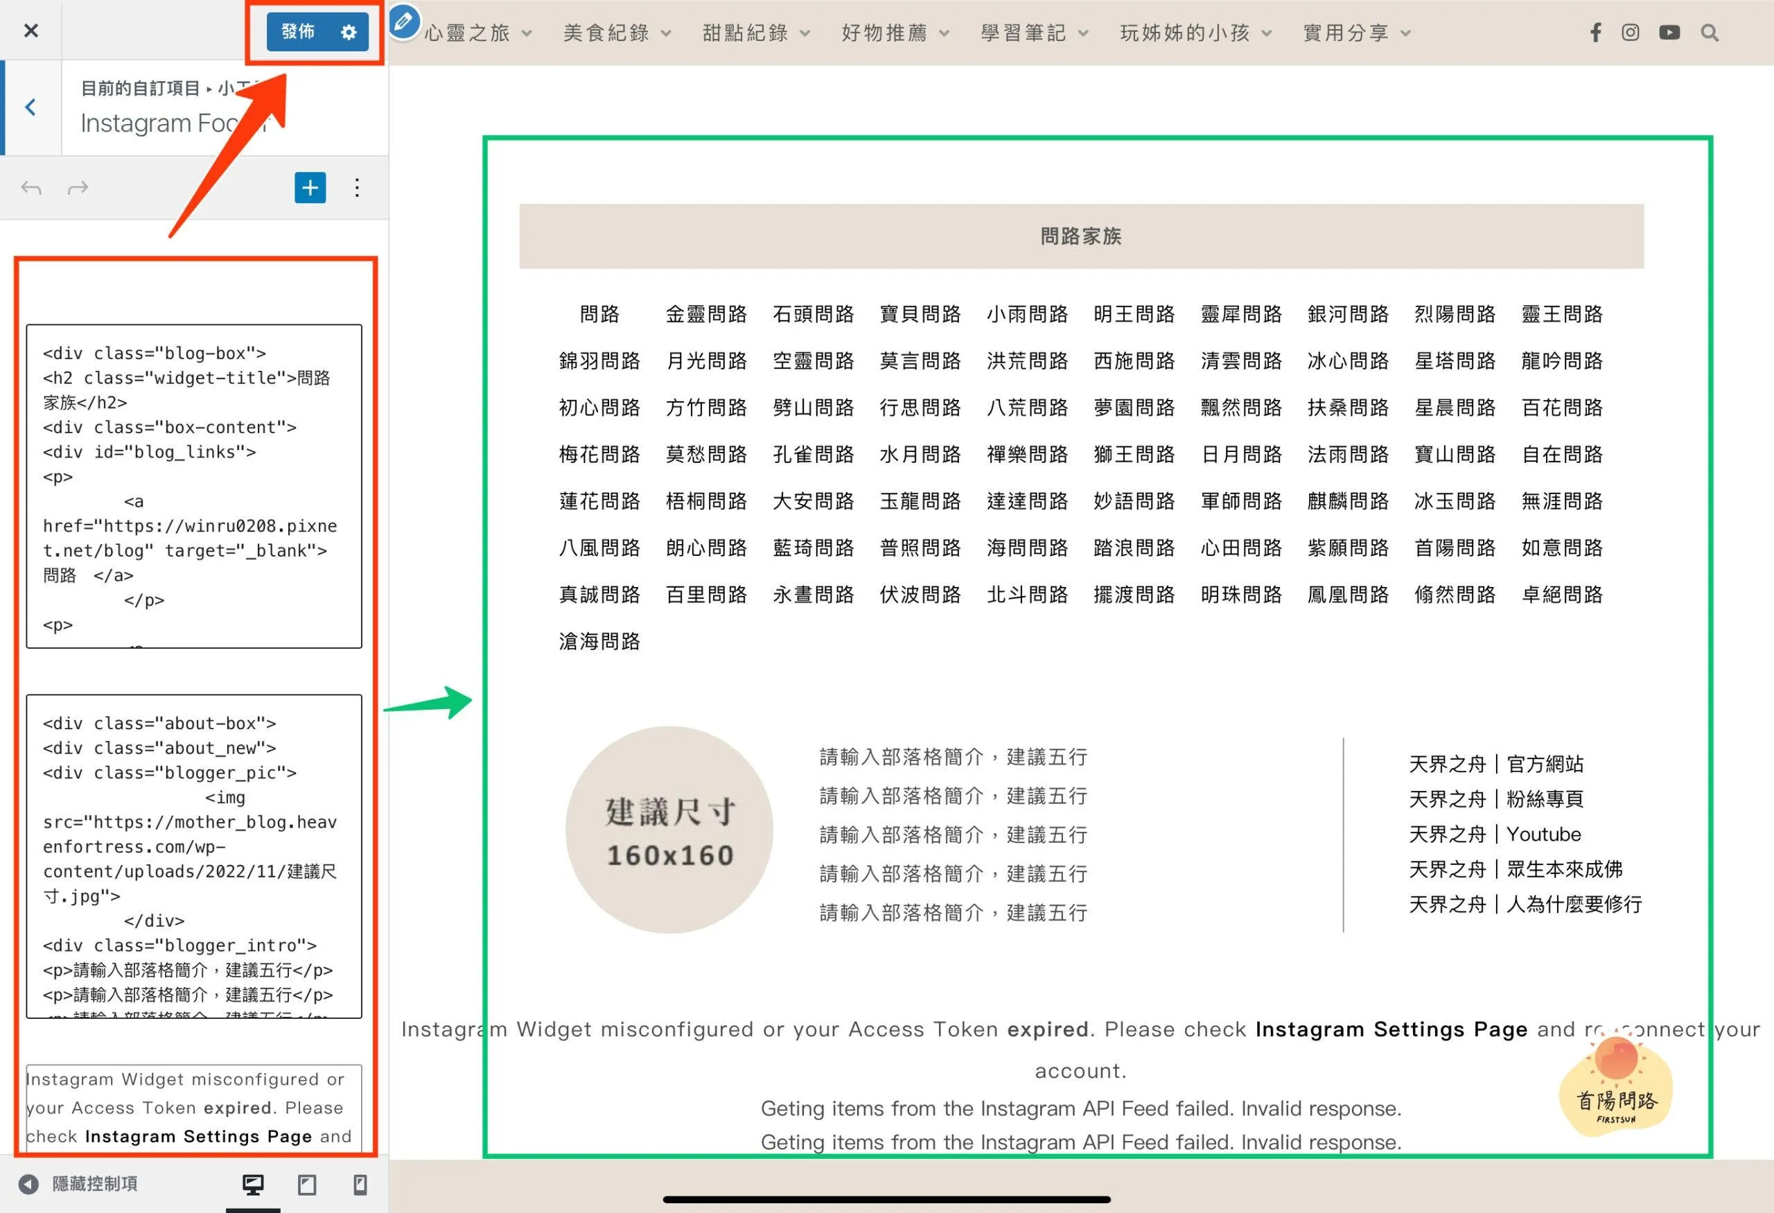Click the 發佈 publish button
Image resolution: width=1774 pixels, height=1213 pixels.
[x=299, y=32]
